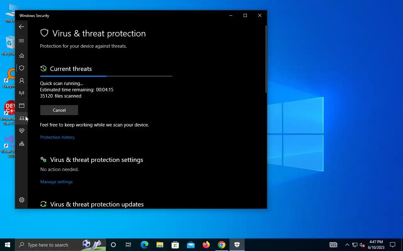Viewport: 403px width, 251px height.
Task: Open Firewall & network protection icon
Action: [21, 93]
